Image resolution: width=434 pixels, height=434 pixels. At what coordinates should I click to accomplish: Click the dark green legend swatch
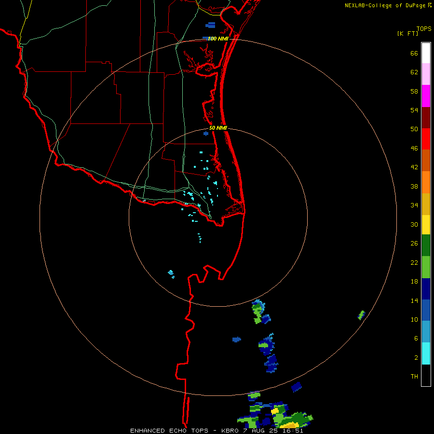(426, 245)
